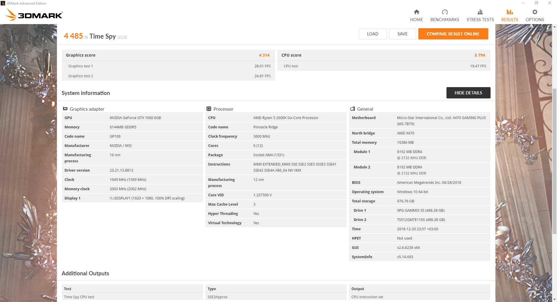This screenshot has height=302, width=557.
Task: Click the GUI version v2.6.6238 s64
Action: pyautogui.click(x=408, y=248)
